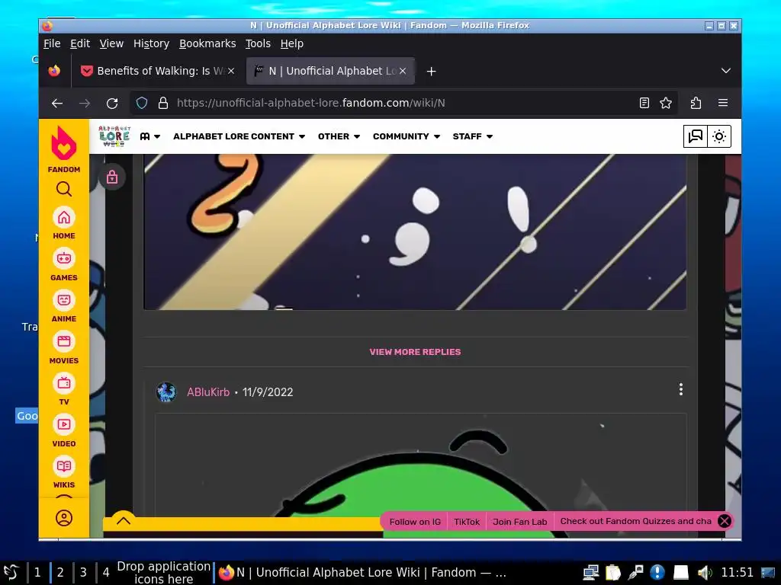Click the URL address bar field
The image size is (781, 585).
pyautogui.click(x=403, y=103)
